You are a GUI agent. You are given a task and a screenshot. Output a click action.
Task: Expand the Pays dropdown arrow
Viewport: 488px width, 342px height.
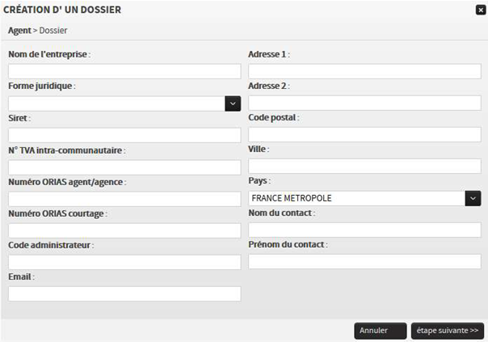(473, 198)
